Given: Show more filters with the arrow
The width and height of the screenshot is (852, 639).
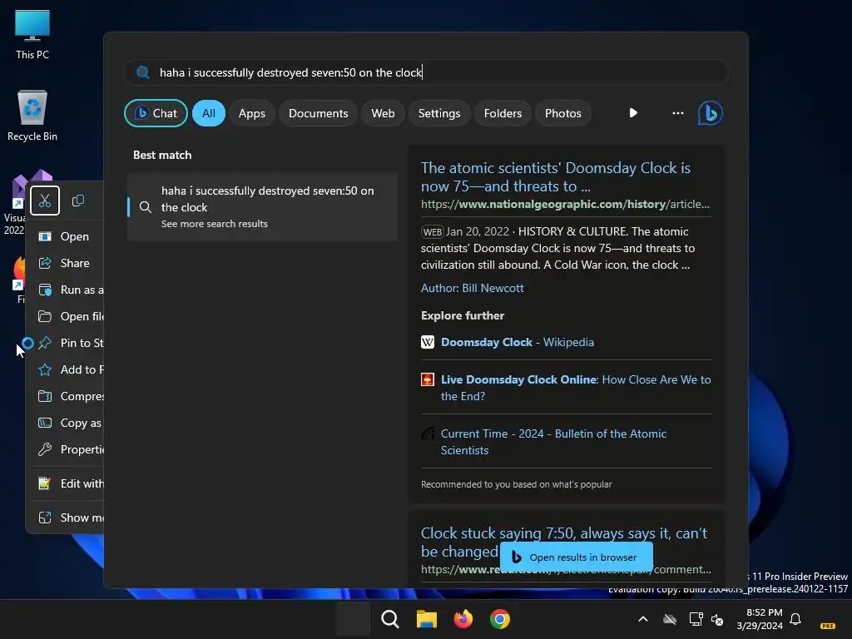Looking at the screenshot, I should tap(633, 113).
